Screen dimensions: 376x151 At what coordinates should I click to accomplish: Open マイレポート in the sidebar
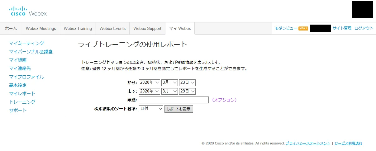click(x=22, y=93)
